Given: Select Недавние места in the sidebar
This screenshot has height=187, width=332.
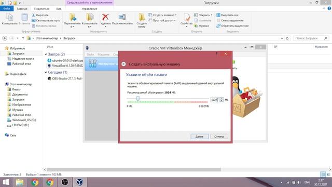Looking at the screenshot, I should point(23,59).
